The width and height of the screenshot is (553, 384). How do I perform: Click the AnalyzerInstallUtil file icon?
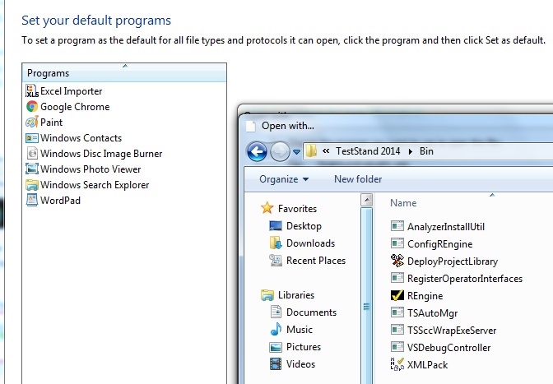[x=397, y=226]
